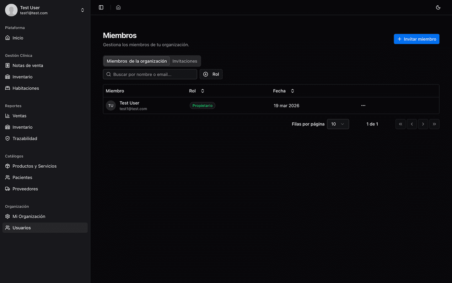
Task: Open the Ventas report icon
Action: tap(7, 116)
